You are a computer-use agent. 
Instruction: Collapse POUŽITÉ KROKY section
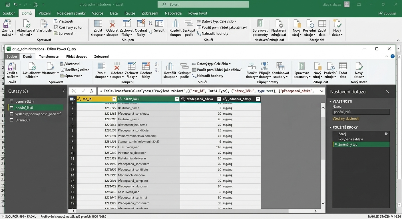[x=331, y=127]
